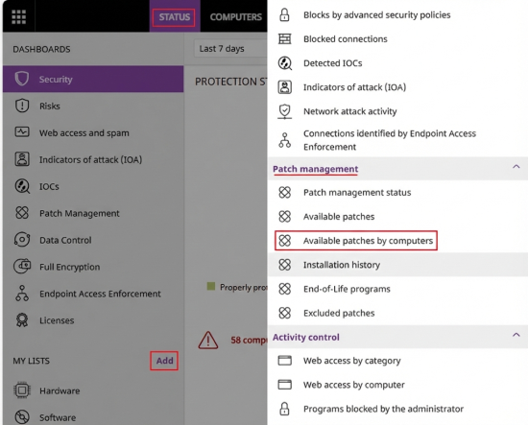Select Available patches by computers
The image size is (528, 425).
point(356,241)
